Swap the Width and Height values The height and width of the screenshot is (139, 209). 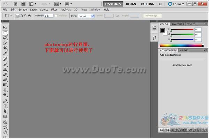point(117,16)
